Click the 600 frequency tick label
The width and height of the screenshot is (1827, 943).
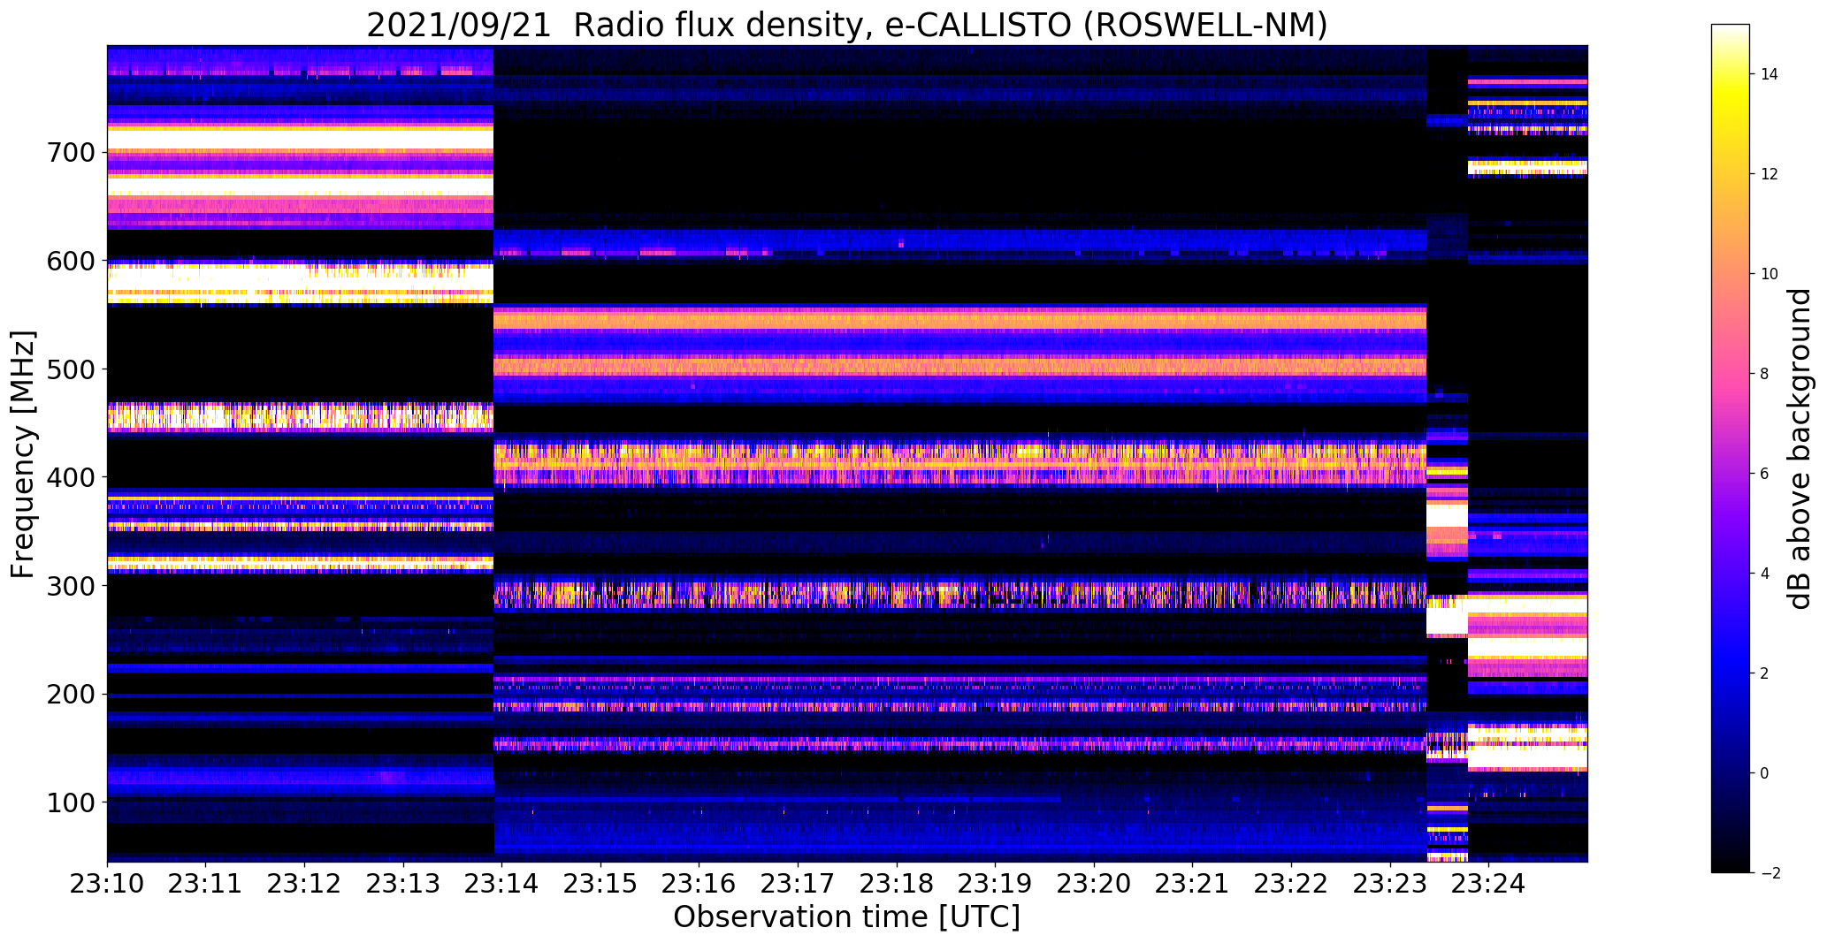tap(70, 261)
